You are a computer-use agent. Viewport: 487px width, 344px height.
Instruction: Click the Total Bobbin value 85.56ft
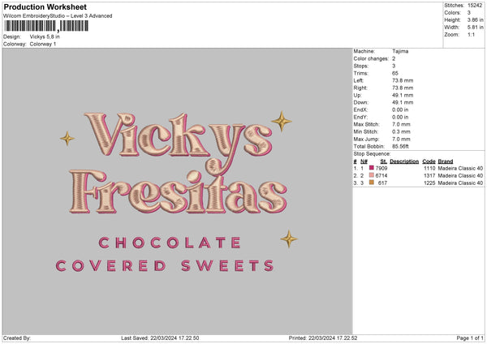coord(400,147)
